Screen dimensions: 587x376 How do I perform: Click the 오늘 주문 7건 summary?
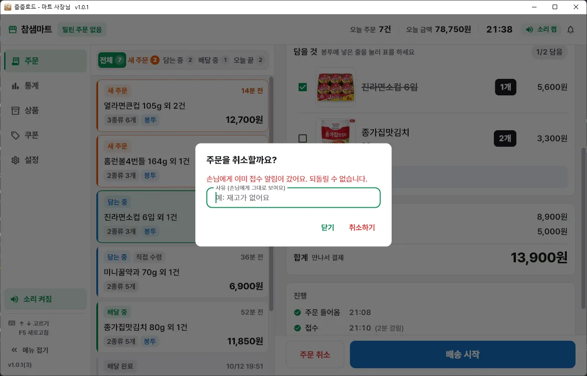click(371, 29)
